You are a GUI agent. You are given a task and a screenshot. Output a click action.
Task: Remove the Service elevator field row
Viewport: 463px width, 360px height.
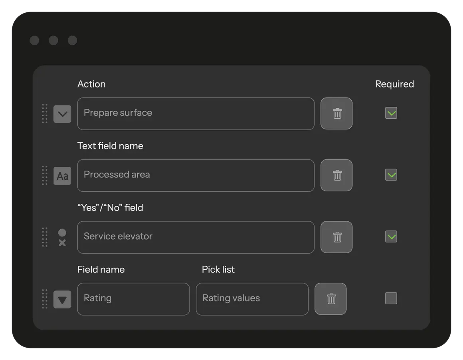click(336, 237)
